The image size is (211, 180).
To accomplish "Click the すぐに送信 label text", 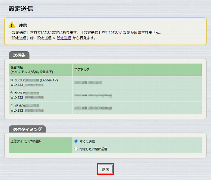I will coord(87,141).
